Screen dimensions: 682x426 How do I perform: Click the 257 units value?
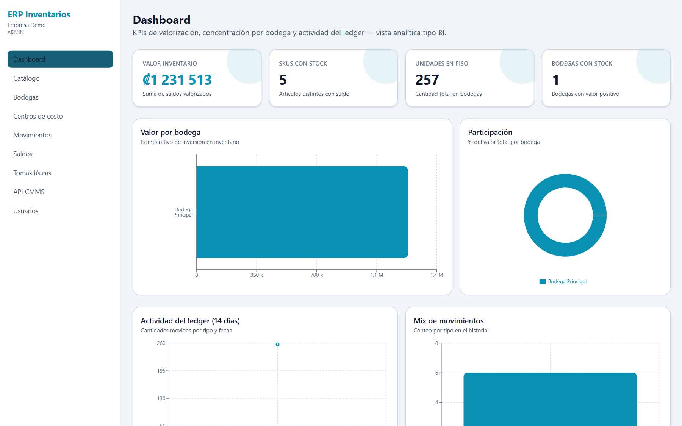point(427,80)
